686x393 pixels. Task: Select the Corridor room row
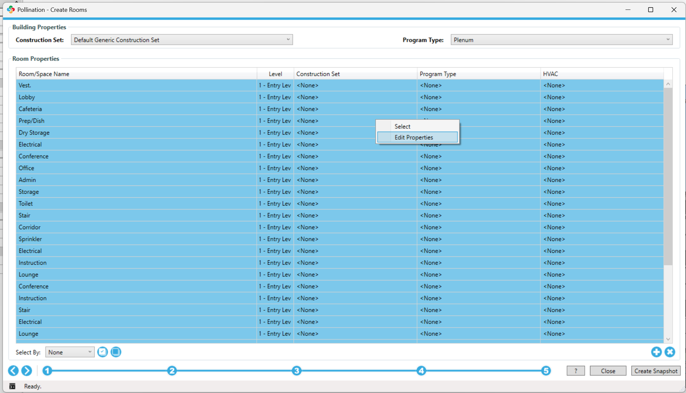[x=340, y=227]
